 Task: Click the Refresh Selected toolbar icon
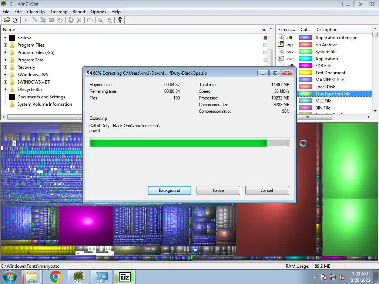(x=60, y=20)
